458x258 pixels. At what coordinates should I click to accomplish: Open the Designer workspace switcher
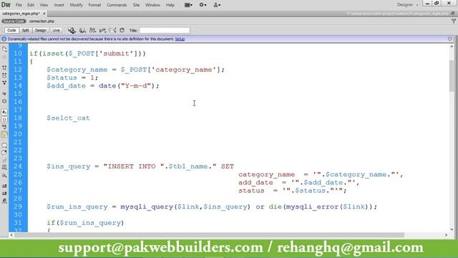click(407, 5)
